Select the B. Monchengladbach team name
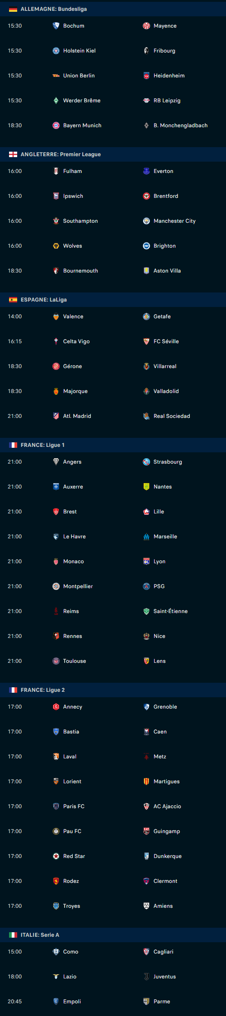 point(180,125)
